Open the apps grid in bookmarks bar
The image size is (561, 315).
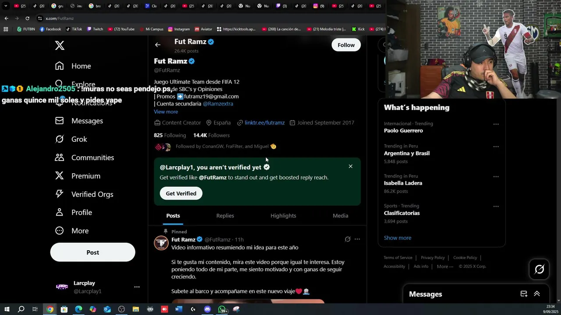(6, 29)
